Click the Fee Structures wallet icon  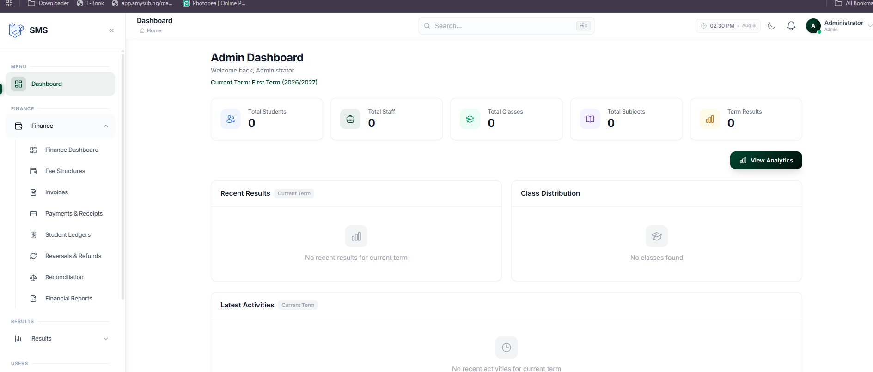[x=33, y=171]
